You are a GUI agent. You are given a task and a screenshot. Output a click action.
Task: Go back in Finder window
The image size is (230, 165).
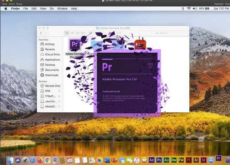tap(41, 33)
